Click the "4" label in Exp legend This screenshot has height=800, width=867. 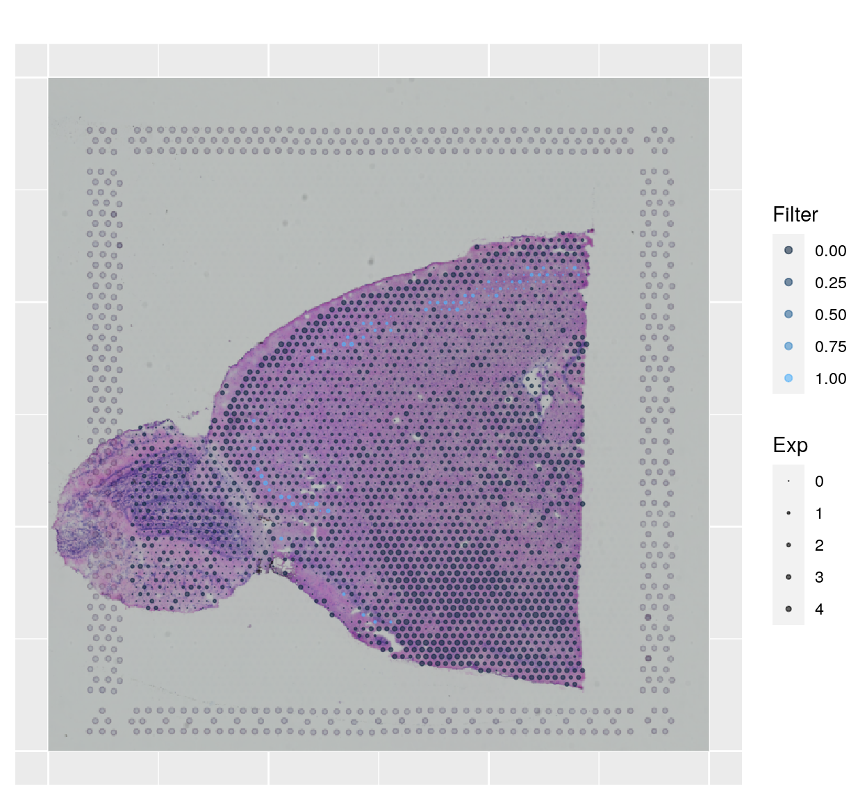[x=819, y=609]
